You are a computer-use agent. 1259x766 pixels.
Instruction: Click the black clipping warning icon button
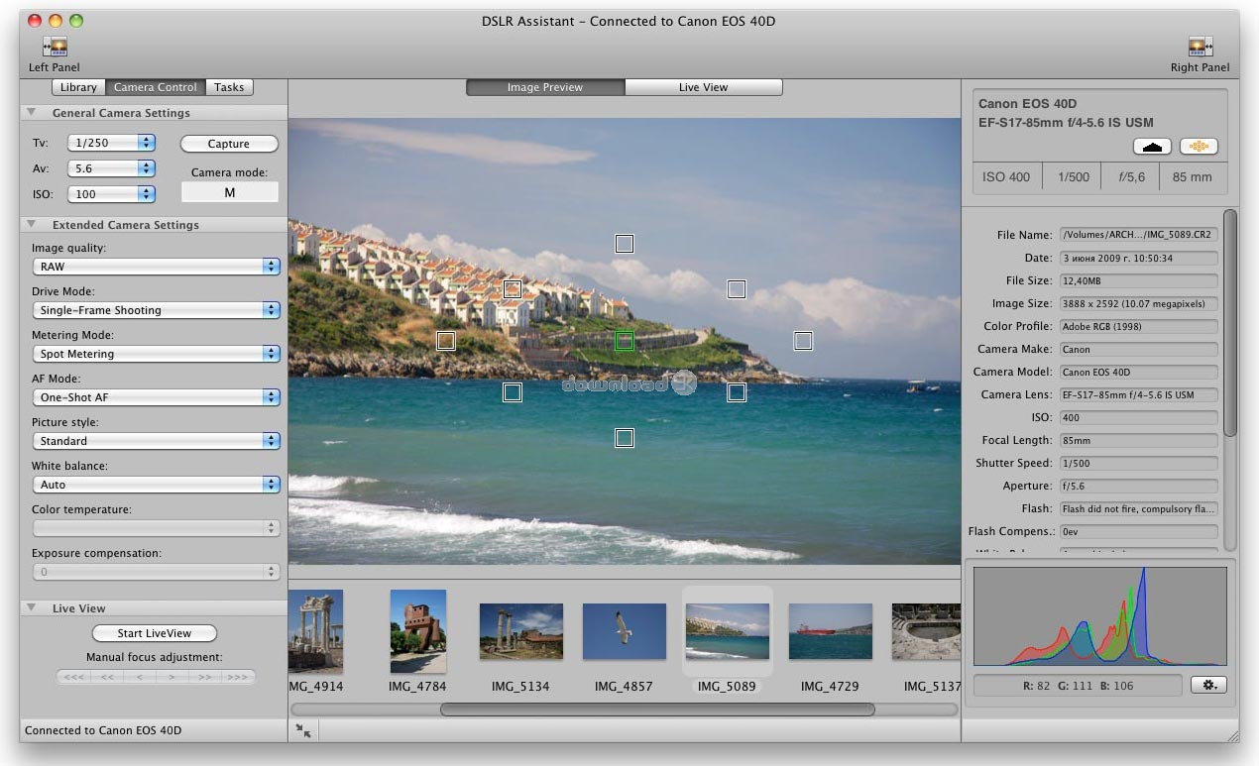coord(1152,147)
